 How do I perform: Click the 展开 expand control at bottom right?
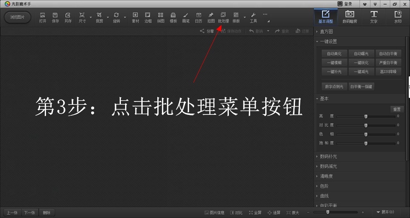385,212
